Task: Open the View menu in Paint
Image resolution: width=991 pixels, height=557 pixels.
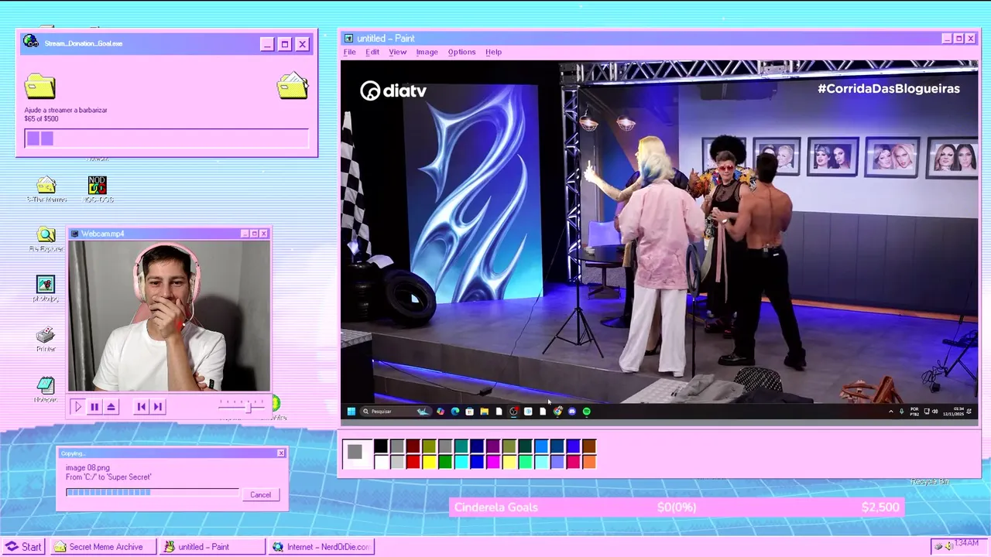Action: click(x=397, y=52)
